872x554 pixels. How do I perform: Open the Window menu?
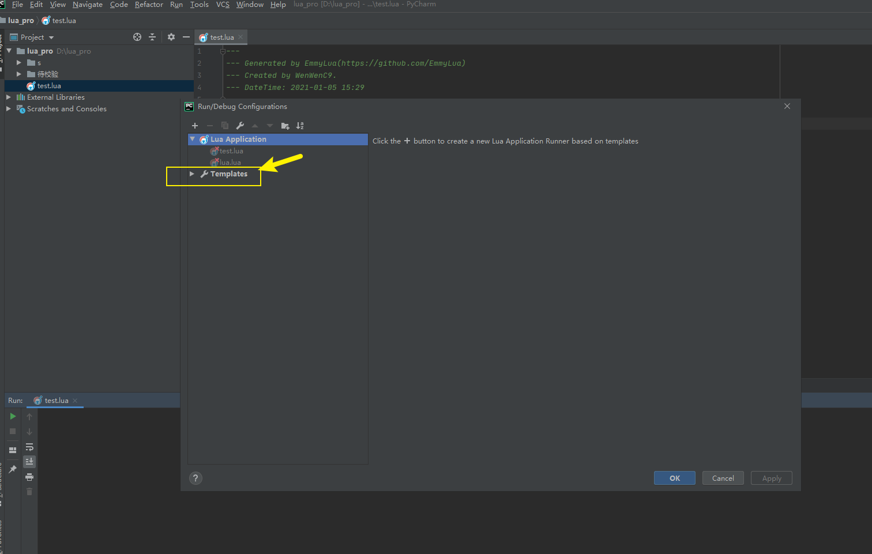coord(250,5)
